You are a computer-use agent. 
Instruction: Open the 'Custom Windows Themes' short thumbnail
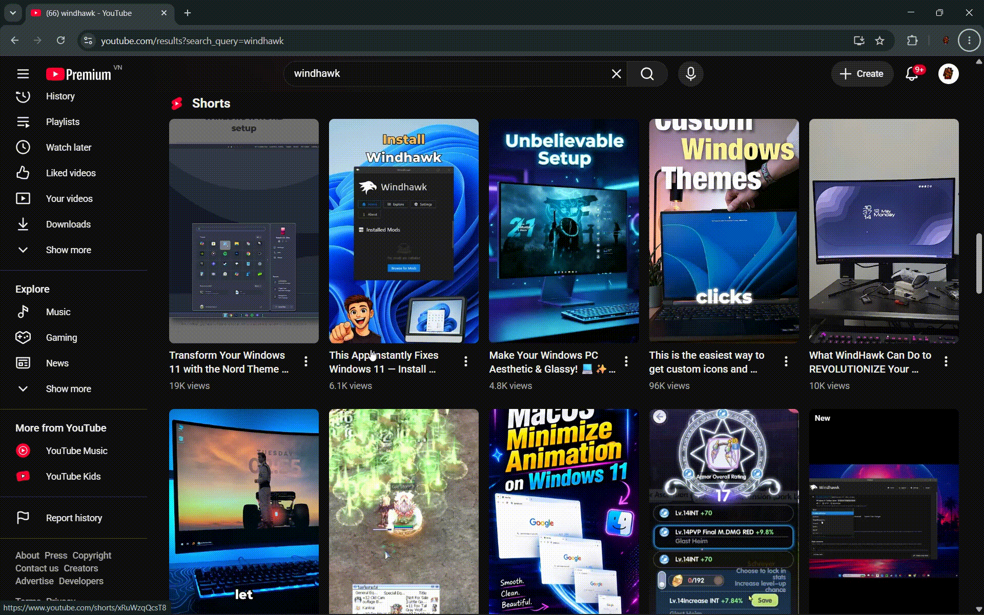[x=724, y=231]
